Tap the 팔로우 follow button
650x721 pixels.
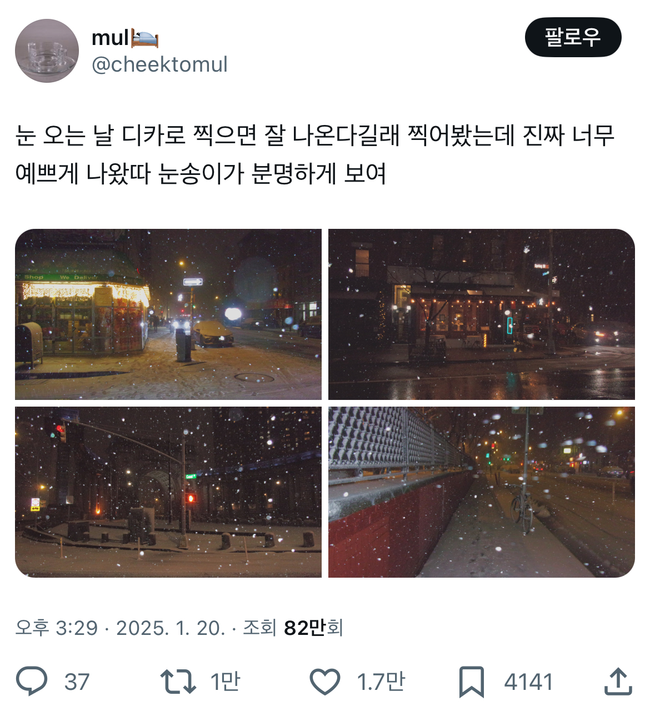pyautogui.click(x=573, y=37)
